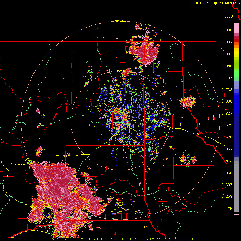The image size is (241, 241).
Task: Select the 0.253 legend value
Action: tap(227, 197)
